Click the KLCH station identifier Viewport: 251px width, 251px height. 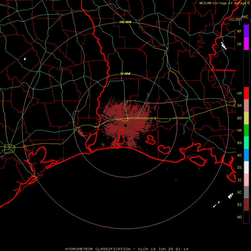click(x=143, y=249)
